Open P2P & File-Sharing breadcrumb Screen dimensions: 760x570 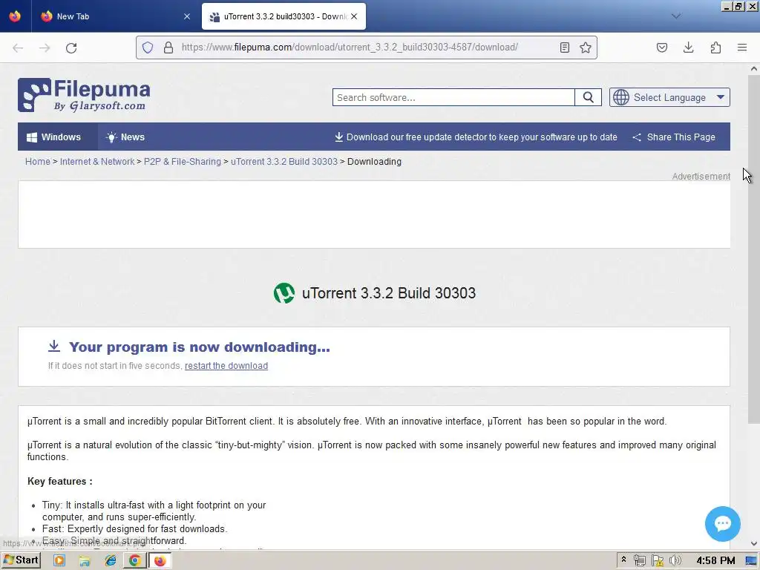183,161
